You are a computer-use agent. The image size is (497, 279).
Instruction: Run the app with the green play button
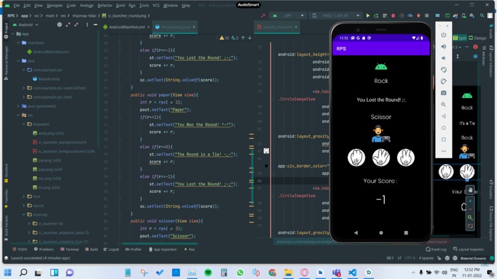(x=368, y=15)
